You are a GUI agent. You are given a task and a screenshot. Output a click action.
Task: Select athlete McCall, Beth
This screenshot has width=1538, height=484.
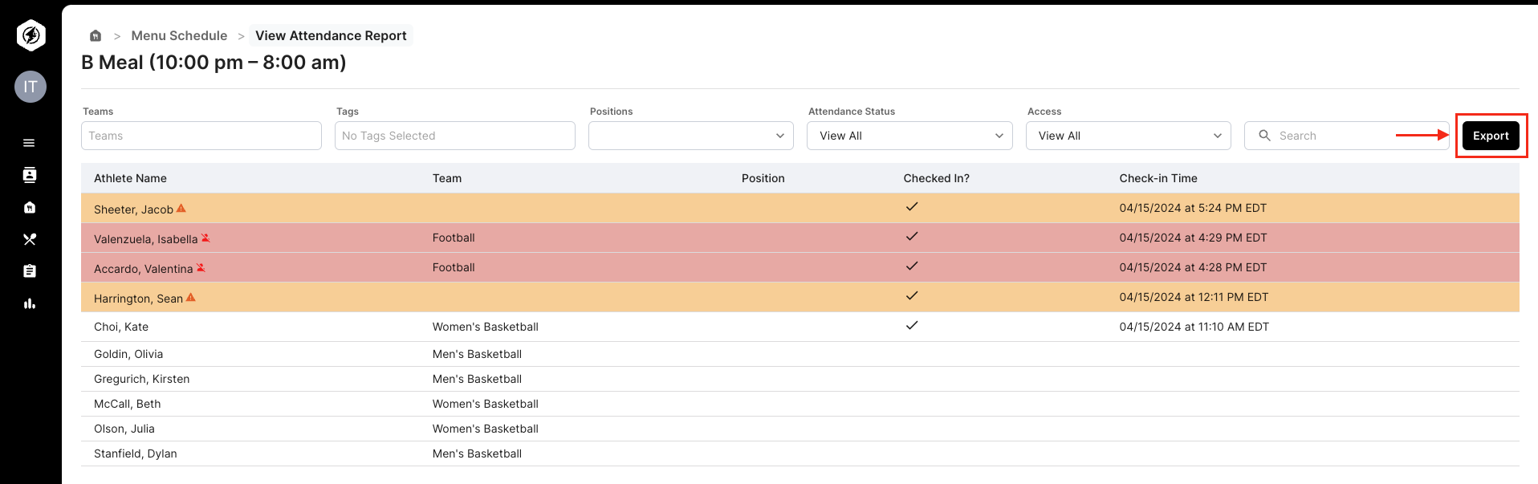pos(128,404)
